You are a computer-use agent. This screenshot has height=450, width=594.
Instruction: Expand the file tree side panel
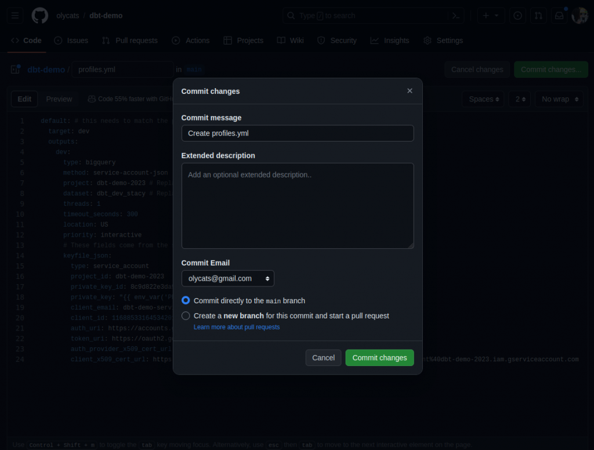(15, 70)
